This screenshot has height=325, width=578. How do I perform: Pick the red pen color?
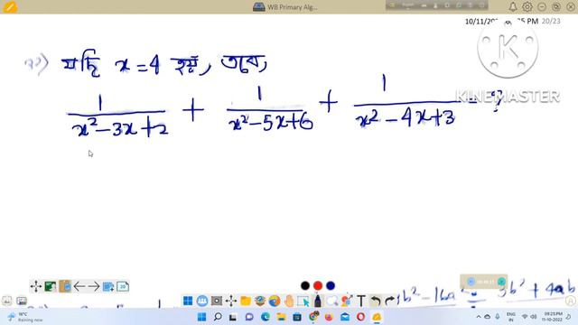(x=318, y=285)
